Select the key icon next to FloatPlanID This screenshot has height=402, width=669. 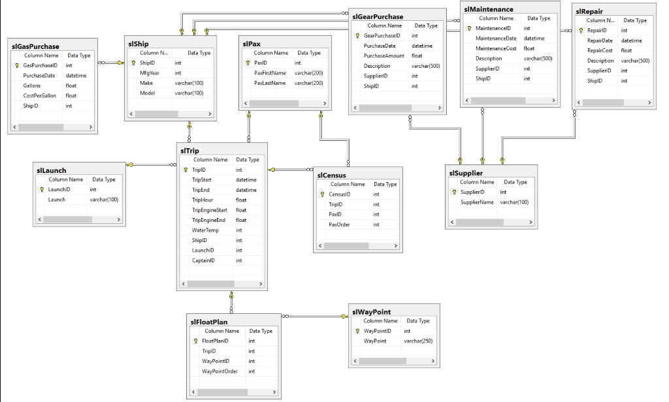tap(196, 341)
